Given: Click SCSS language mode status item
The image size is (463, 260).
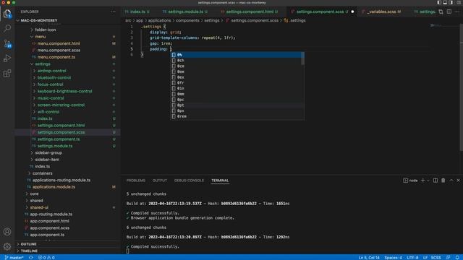Looking at the screenshot, I should pos(436,258).
